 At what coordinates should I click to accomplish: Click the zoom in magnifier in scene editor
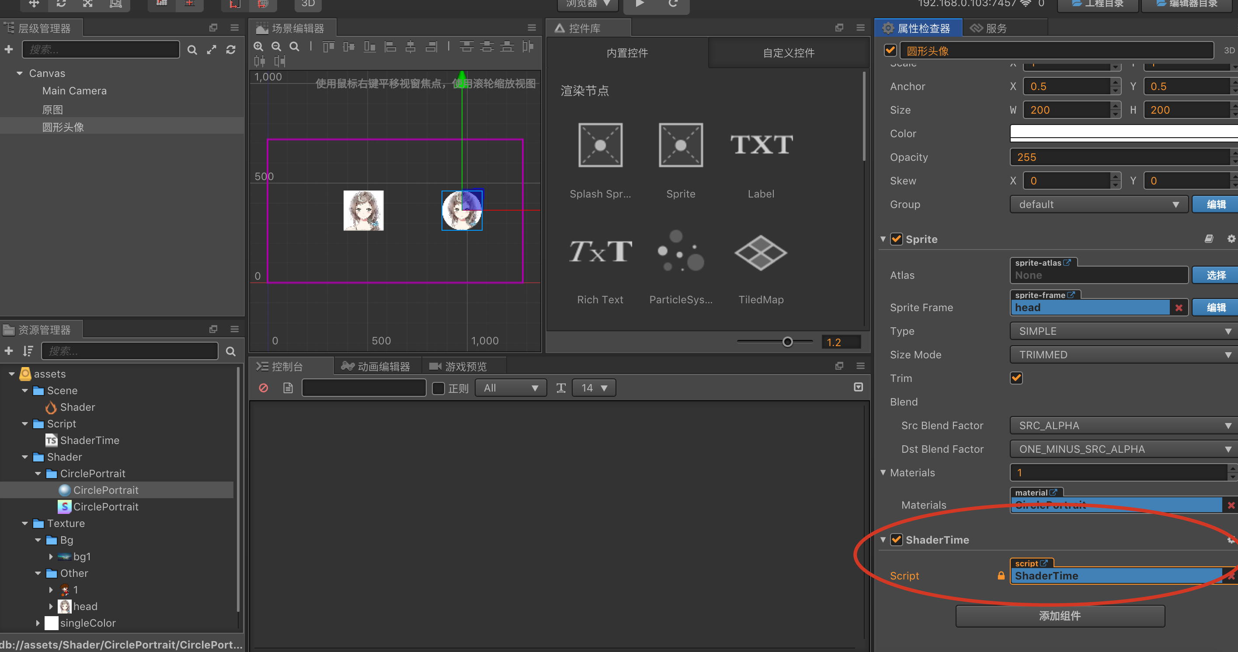pos(258,47)
